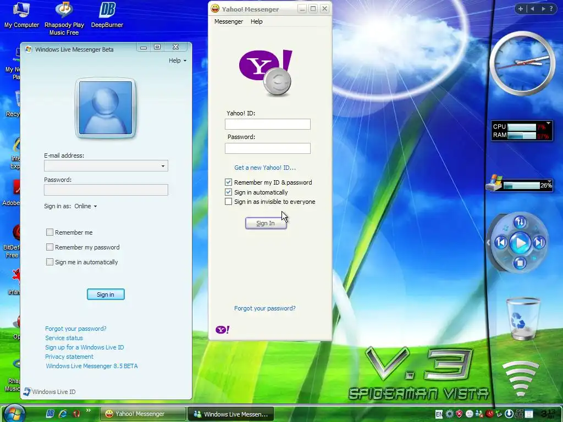Image resolution: width=563 pixels, height=422 pixels.
Task: Open the Service status link
Action: tap(64, 338)
